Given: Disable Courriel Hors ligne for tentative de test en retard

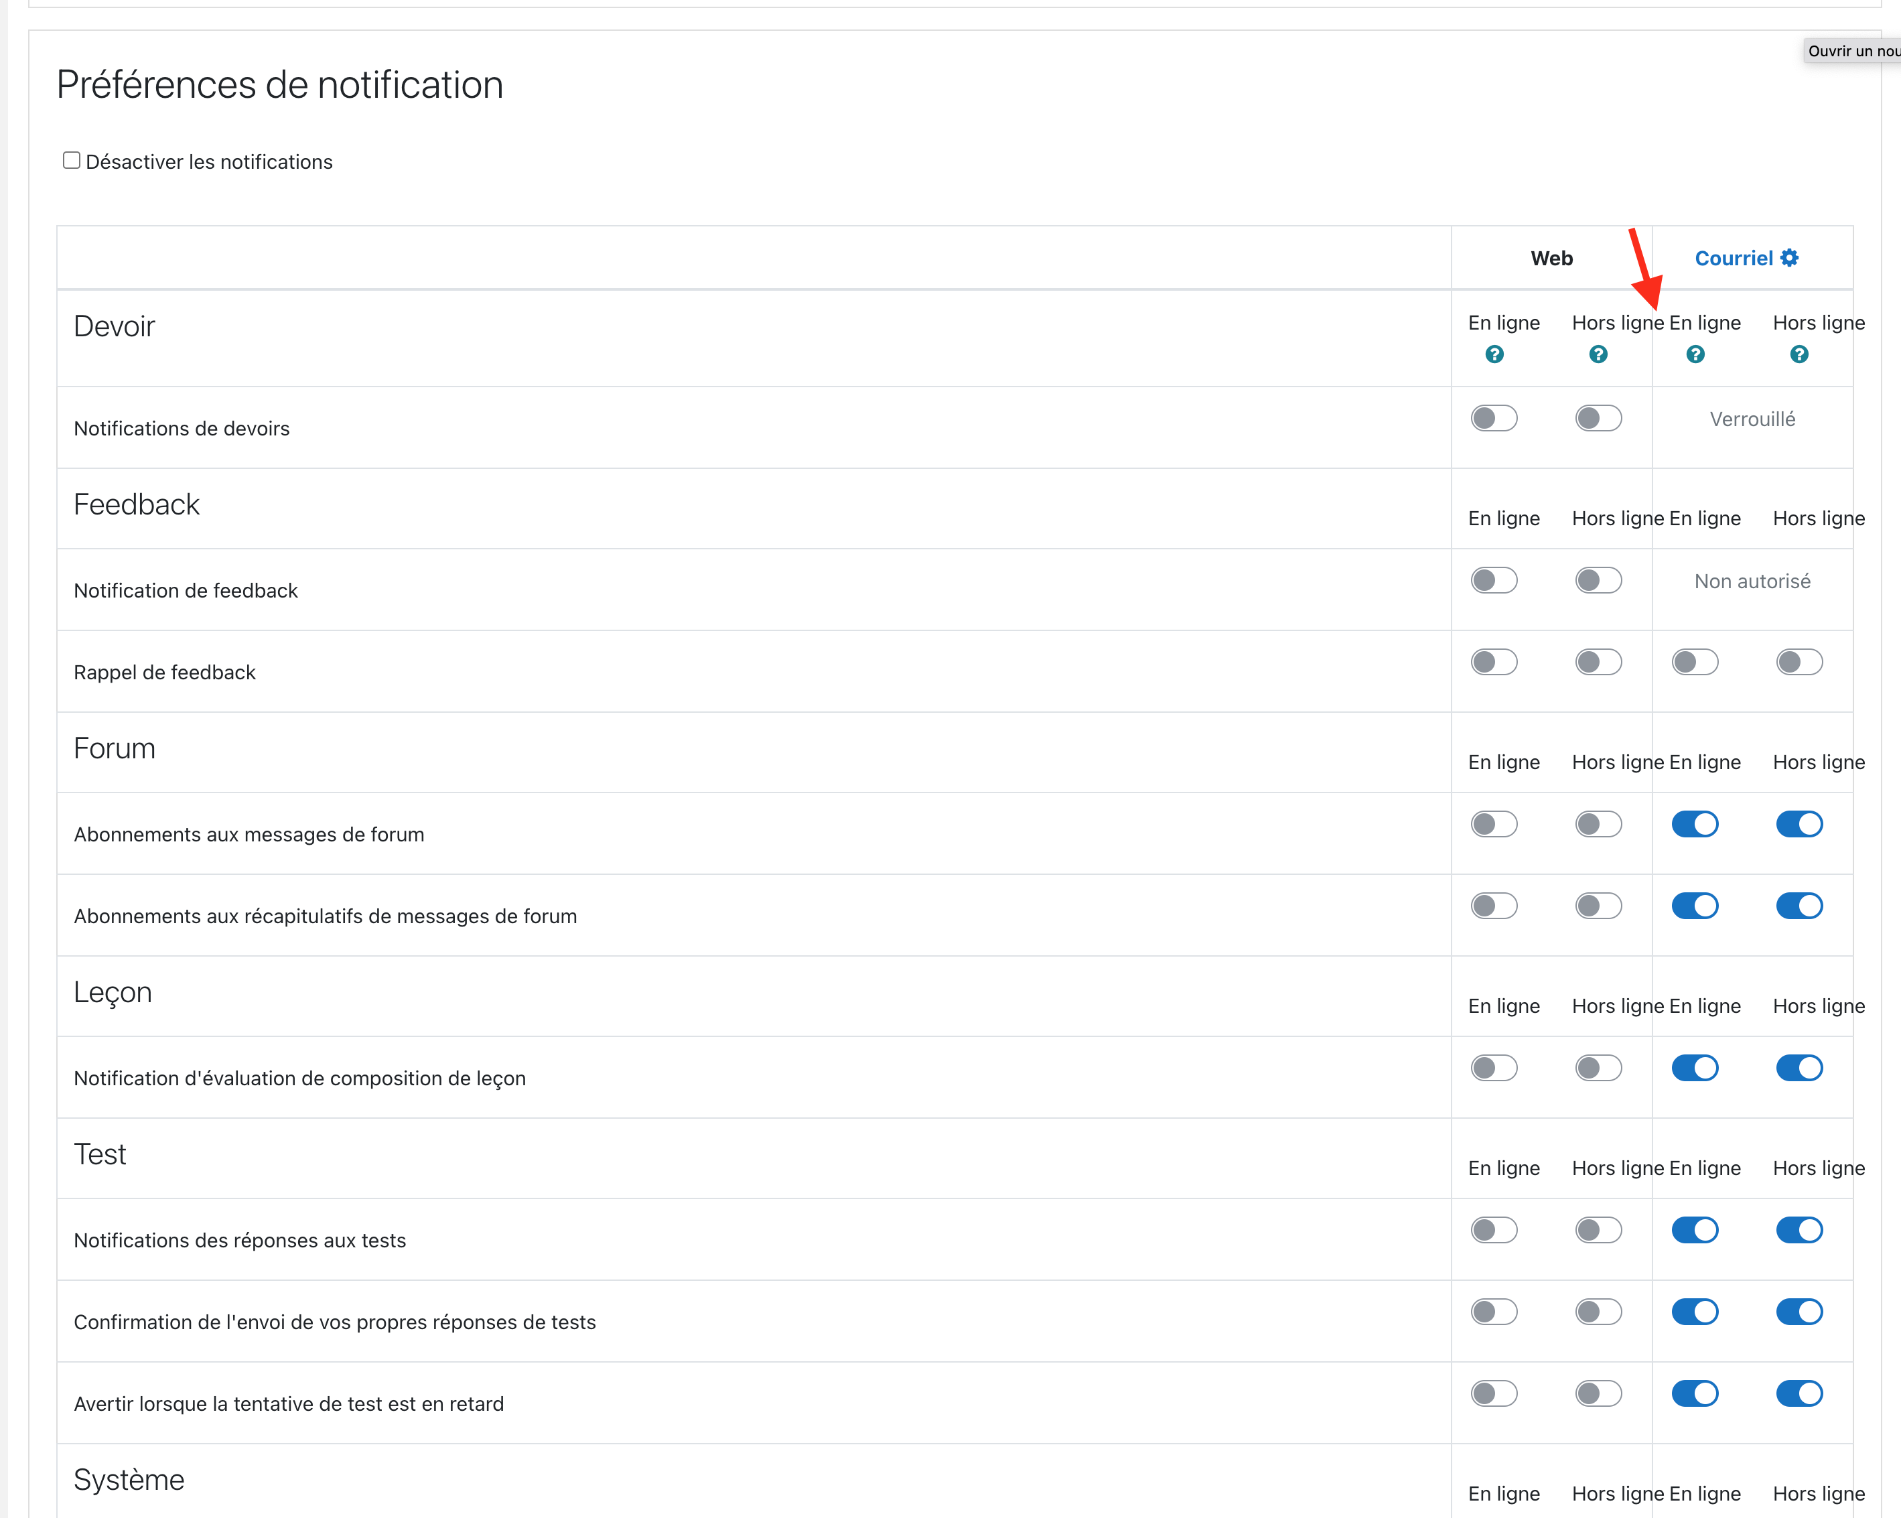Looking at the screenshot, I should click(1800, 1393).
